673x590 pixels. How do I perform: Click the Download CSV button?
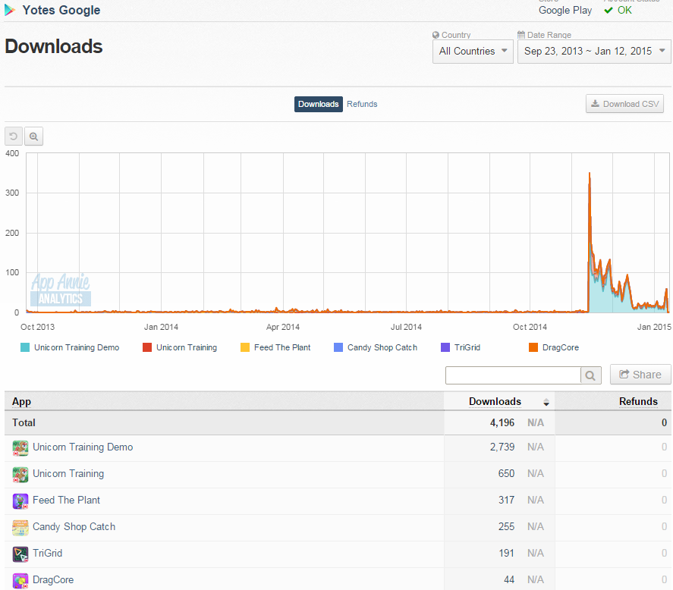[x=624, y=104]
